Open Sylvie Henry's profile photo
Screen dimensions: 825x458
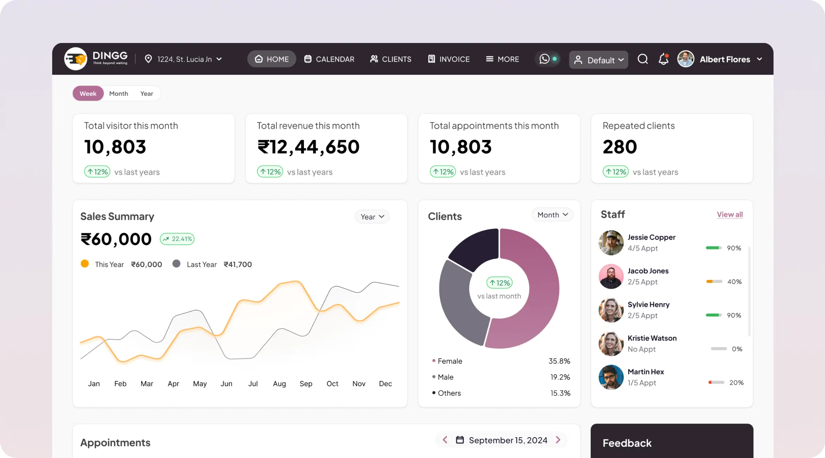click(611, 310)
